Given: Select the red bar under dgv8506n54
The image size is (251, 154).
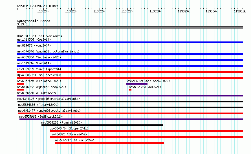Looking at the screenshot, I should click(146, 131).
